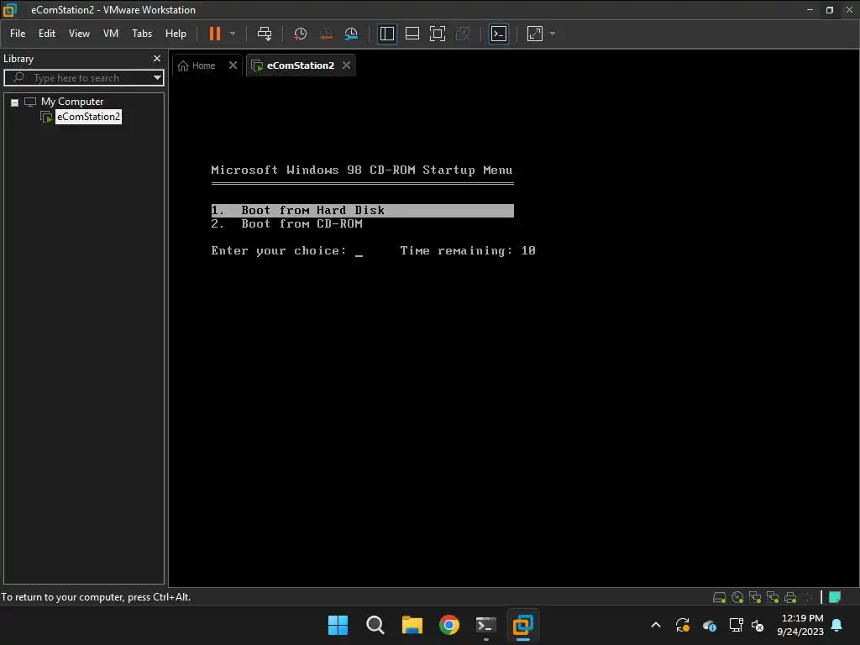Viewport: 860px width, 645px height.
Task: Select Boot from Hard Disk option
Action: [x=362, y=211]
